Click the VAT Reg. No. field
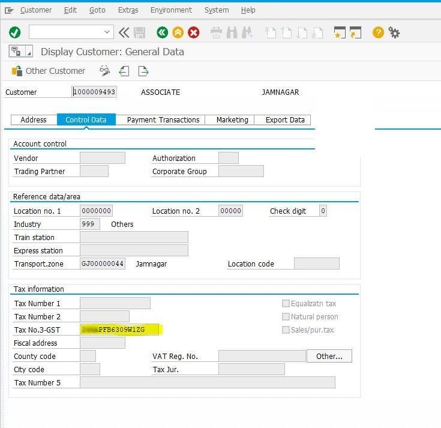The height and width of the screenshot is (428, 441). coord(262,356)
